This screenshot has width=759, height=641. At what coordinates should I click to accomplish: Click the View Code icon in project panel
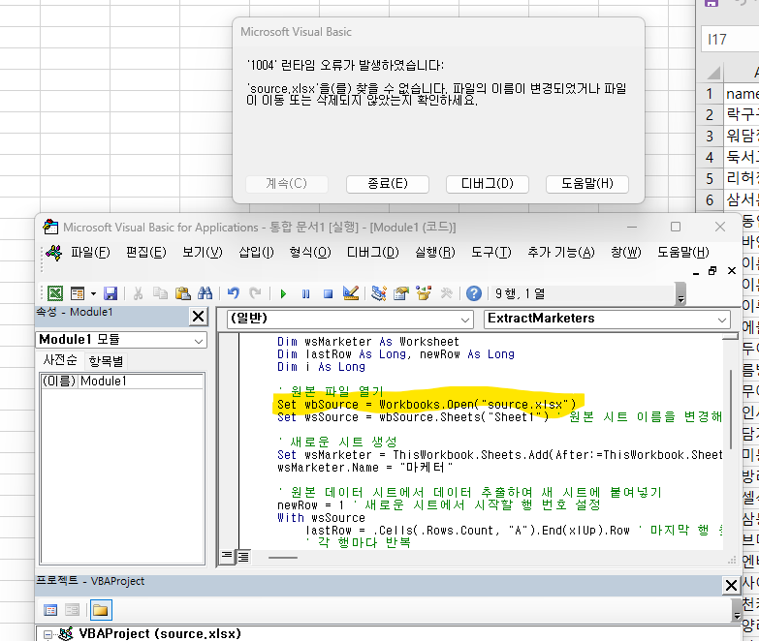[x=50, y=610]
